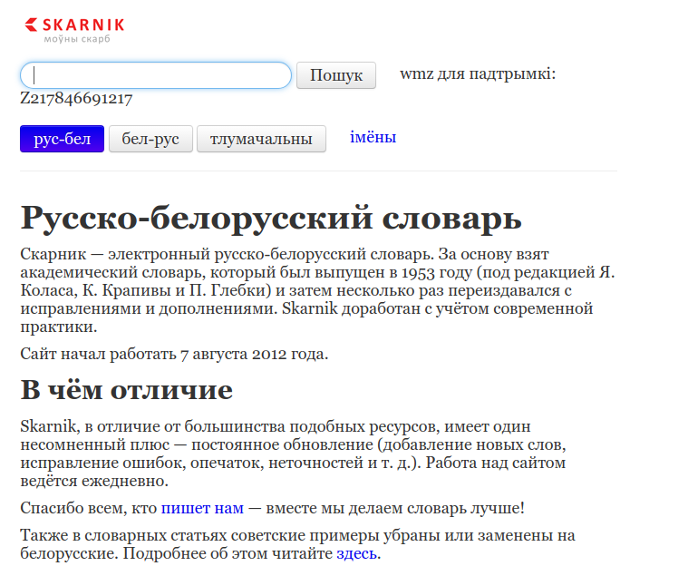This screenshot has height=566, width=688.
Task: Click the sentence "Сайт начал работать 7 августа"
Action: pyautogui.click(x=174, y=354)
